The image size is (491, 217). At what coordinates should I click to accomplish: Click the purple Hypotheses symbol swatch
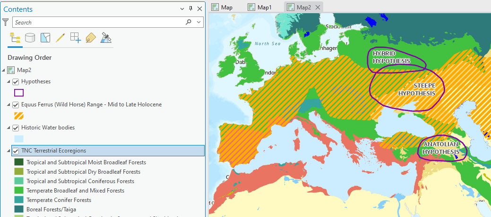click(19, 93)
